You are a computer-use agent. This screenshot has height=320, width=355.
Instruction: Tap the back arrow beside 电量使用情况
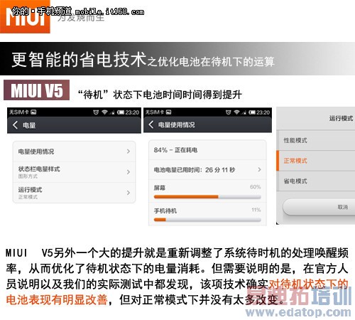(x=151, y=124)
